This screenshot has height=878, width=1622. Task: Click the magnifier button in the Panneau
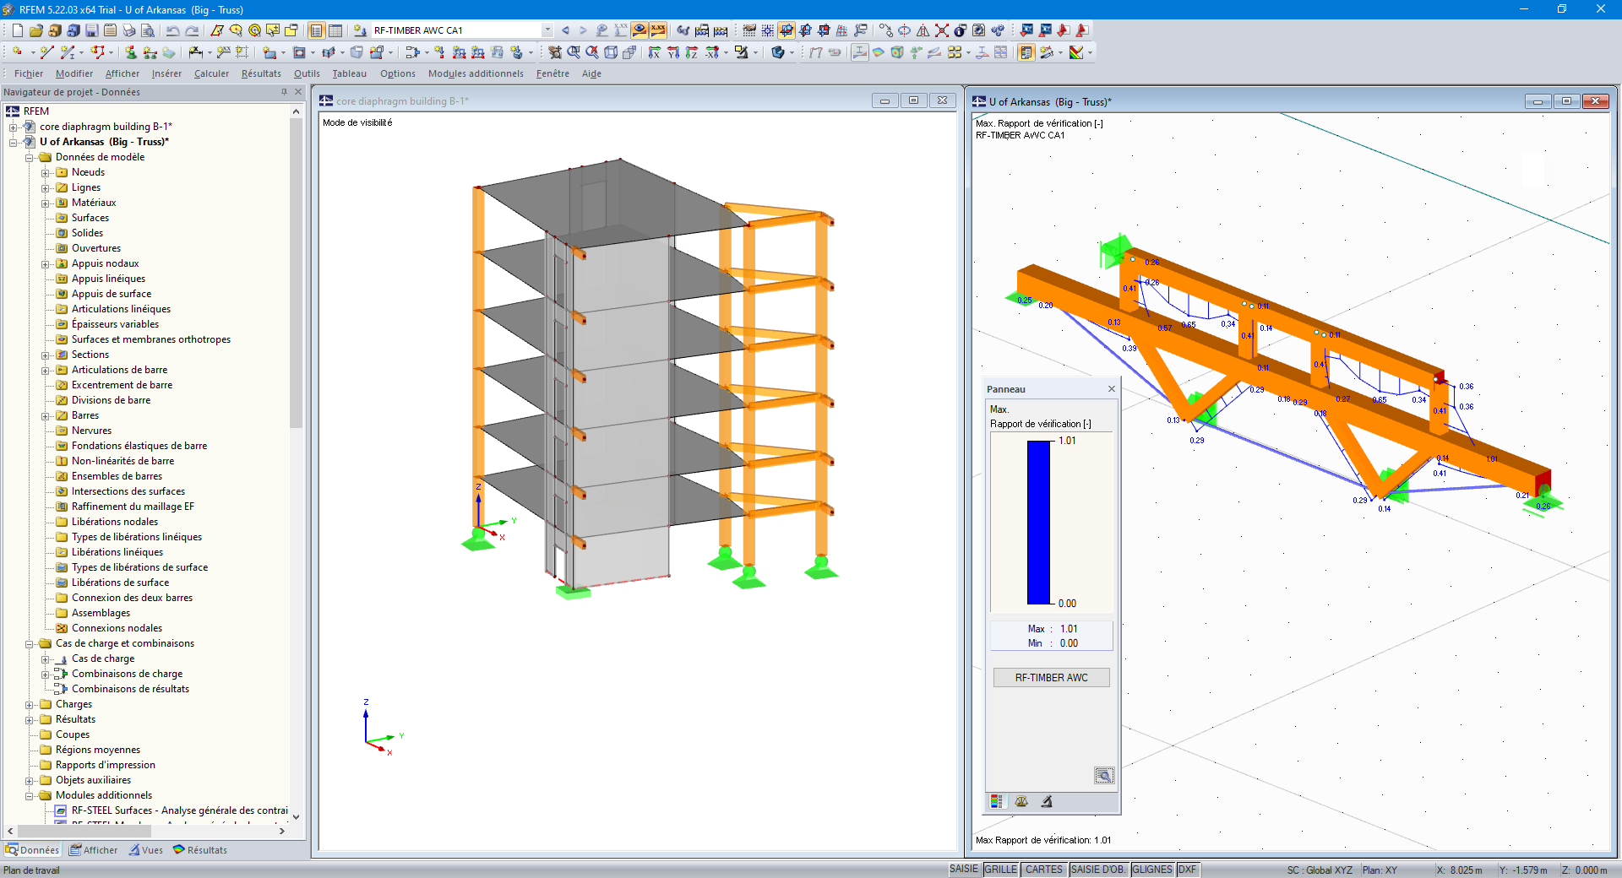click(x=1104, y=775)
